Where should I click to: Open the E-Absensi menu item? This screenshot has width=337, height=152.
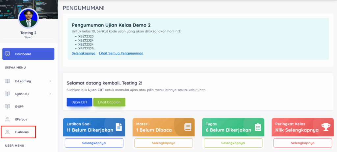click(23, 132)
